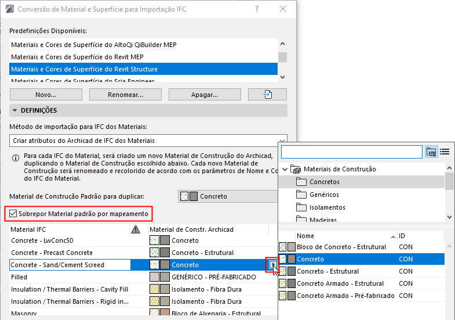Click orange pattern swatch on Cavity Fill row

tap(154, 289)
